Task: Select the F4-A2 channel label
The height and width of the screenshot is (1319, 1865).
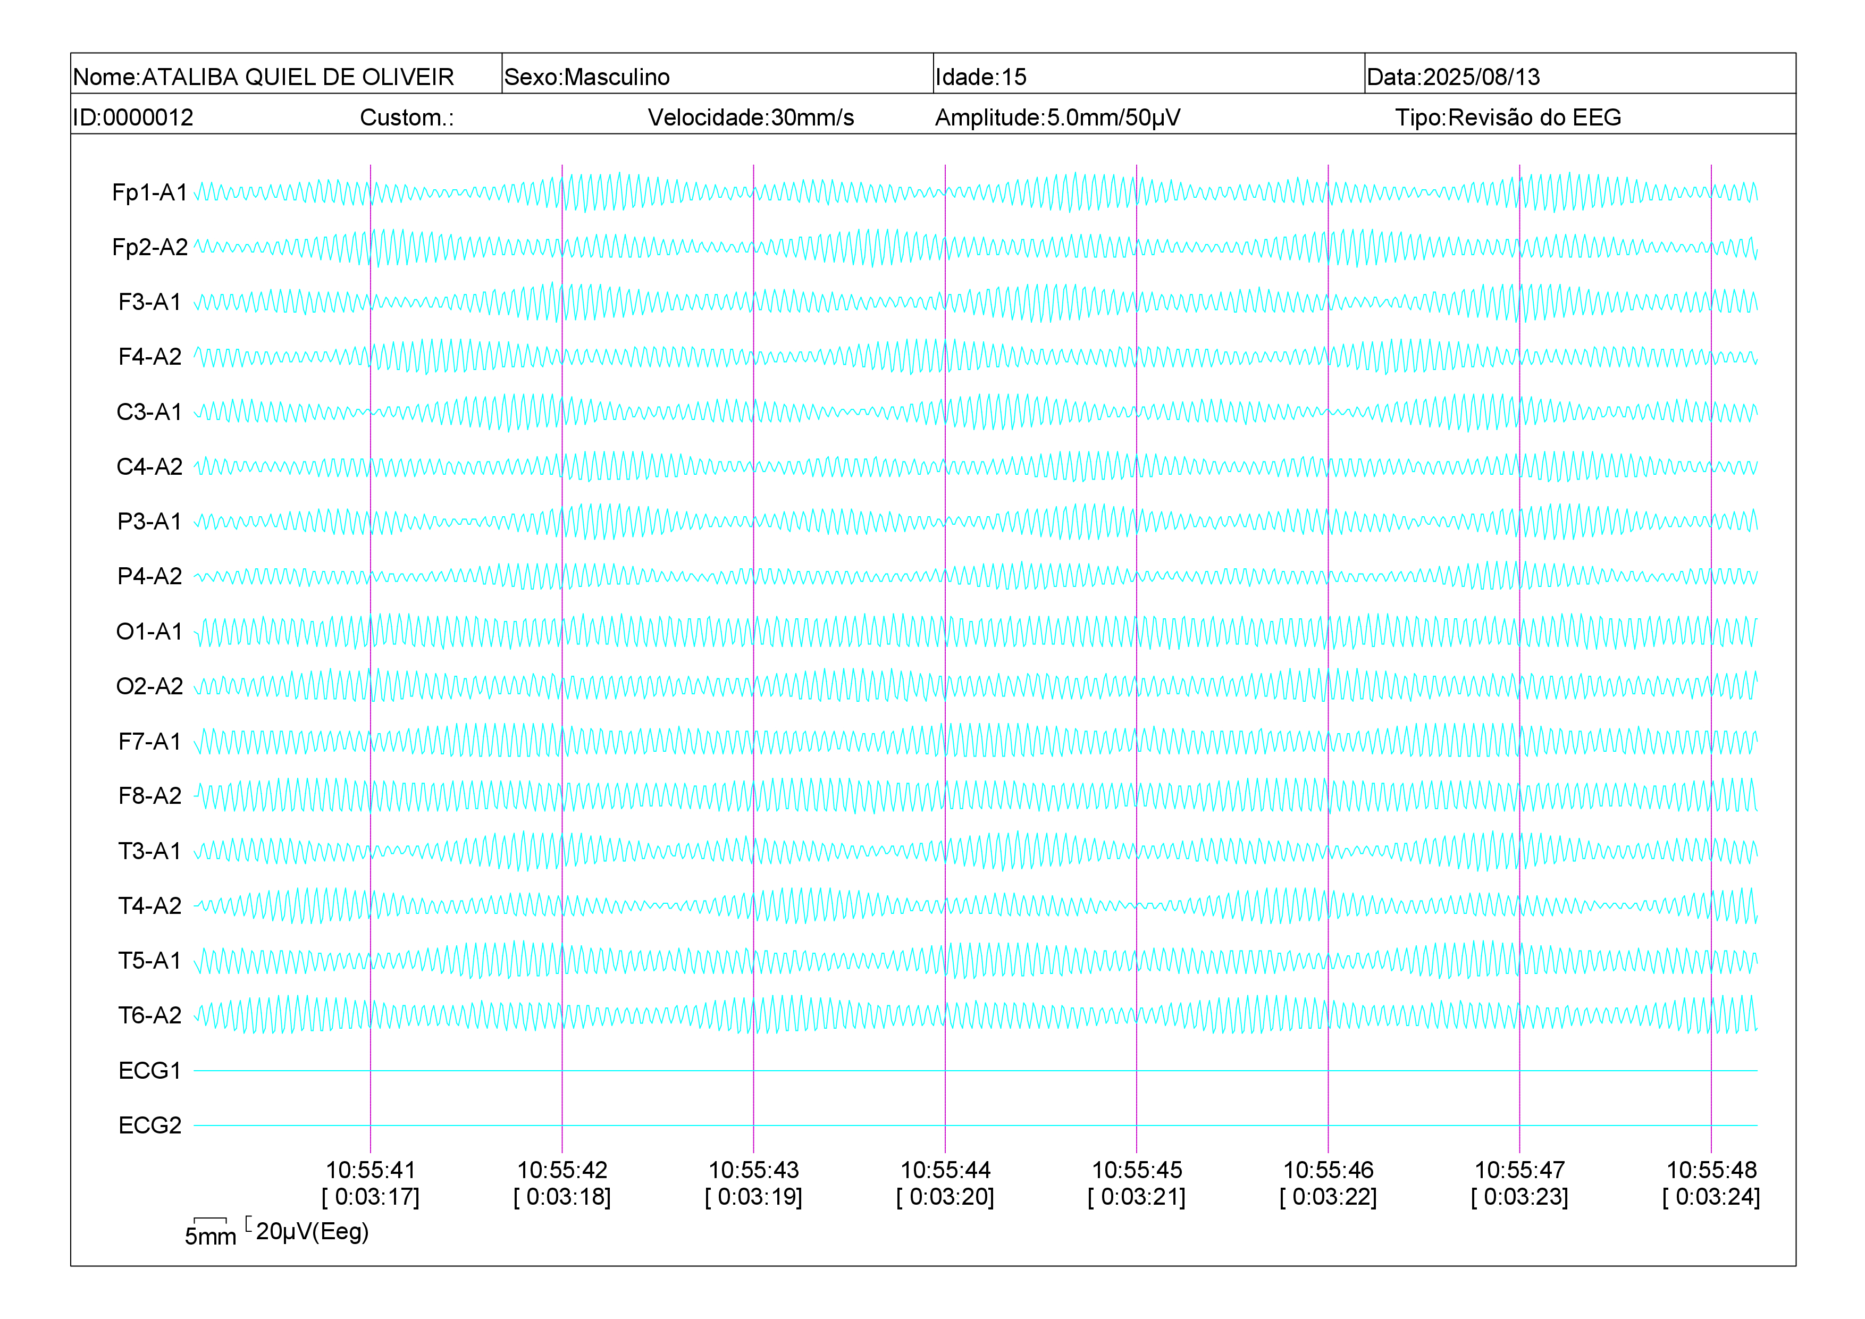Action: click(x=150, y=357)
